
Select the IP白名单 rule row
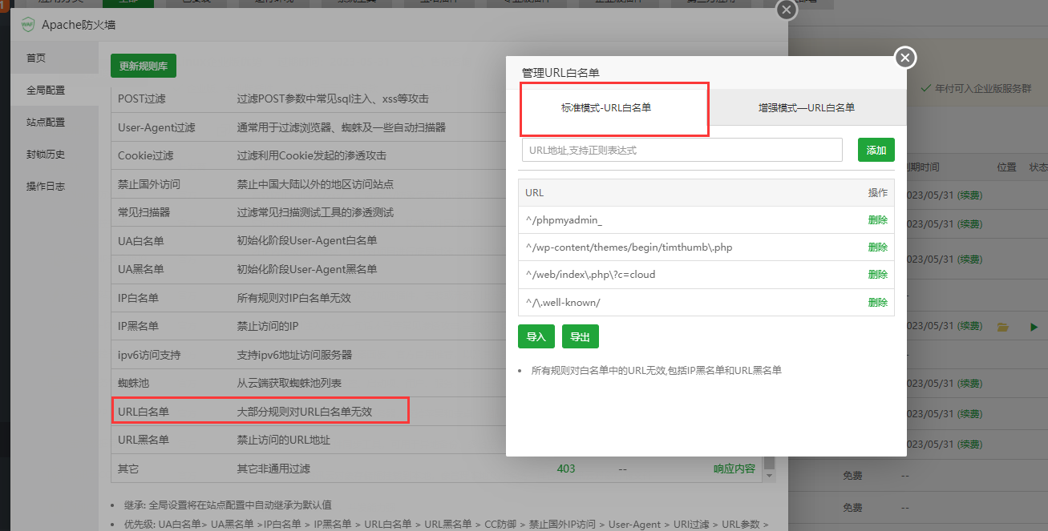[x=308, y=298]
